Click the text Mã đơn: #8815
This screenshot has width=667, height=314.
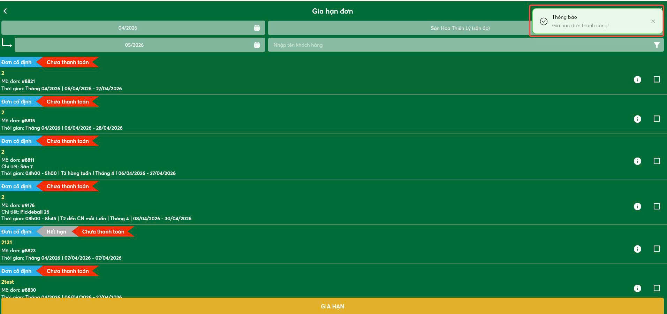point(18,121)
